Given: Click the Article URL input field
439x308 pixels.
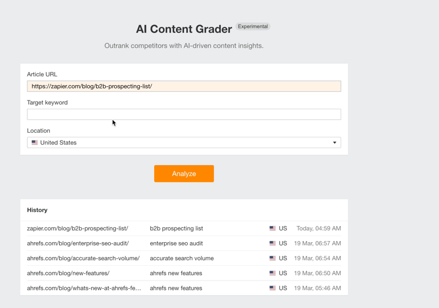Looking at the screenshot, I should [184, 86].
